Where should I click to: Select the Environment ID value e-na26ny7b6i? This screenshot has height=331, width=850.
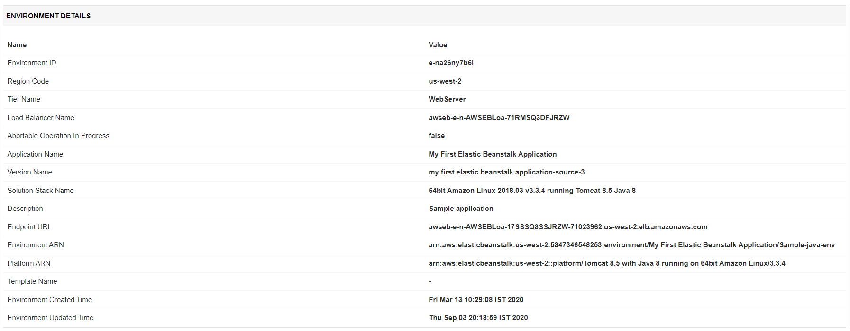pos(451,63)
